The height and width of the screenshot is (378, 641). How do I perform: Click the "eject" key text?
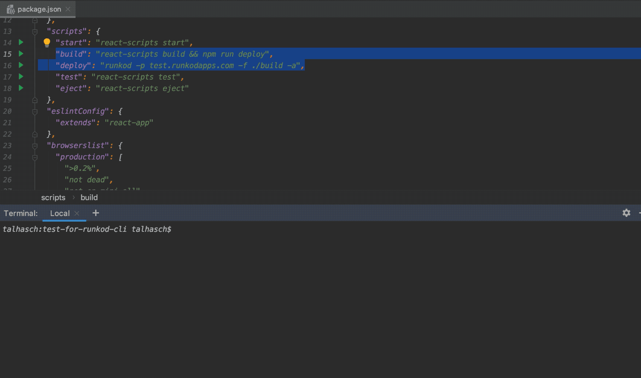(71, 89)
